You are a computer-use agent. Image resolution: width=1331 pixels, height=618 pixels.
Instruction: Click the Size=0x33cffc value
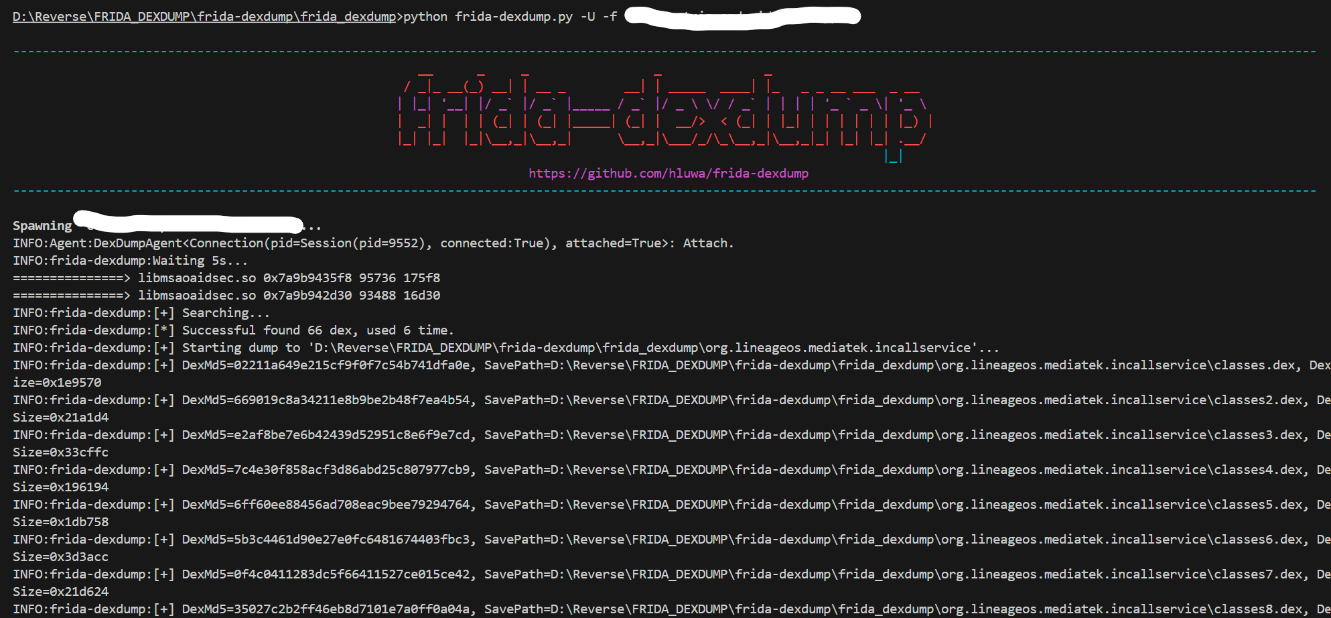coord(60,452)
